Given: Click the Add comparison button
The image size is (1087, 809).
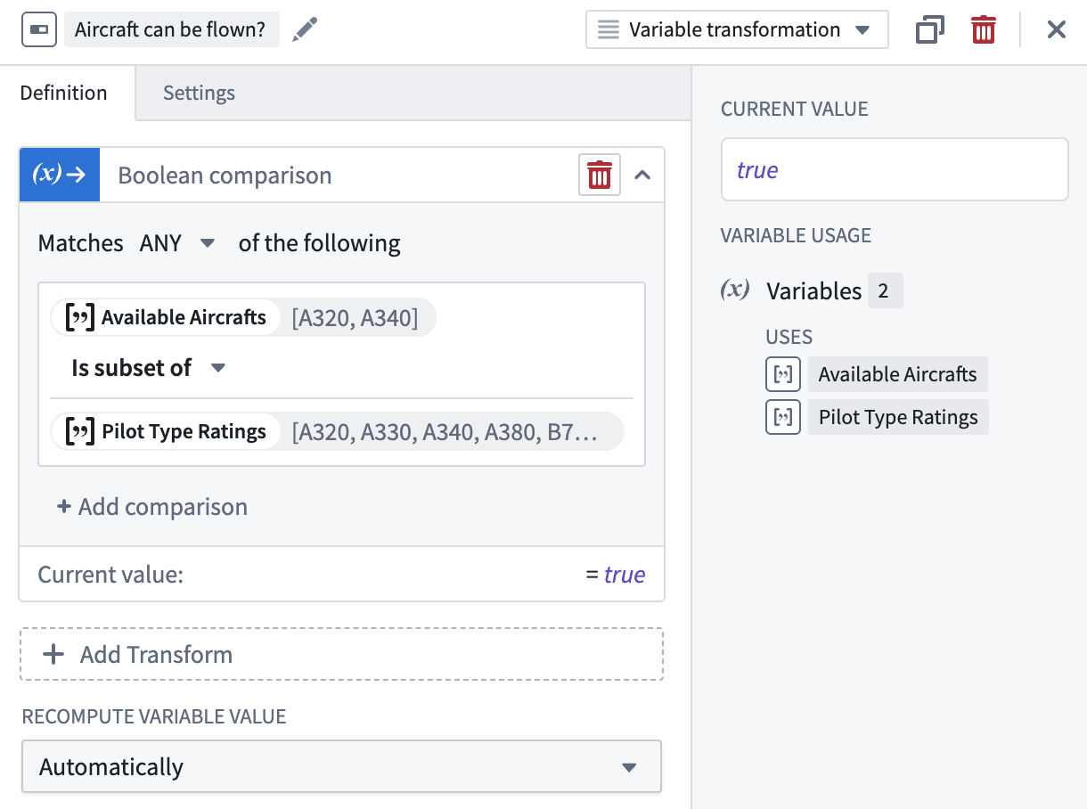Looking at the screenshot, I should pos(152,507).
